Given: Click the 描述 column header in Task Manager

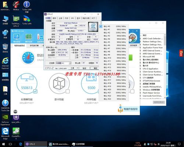Looking at the screenshot, I should (x=145, y=35).
